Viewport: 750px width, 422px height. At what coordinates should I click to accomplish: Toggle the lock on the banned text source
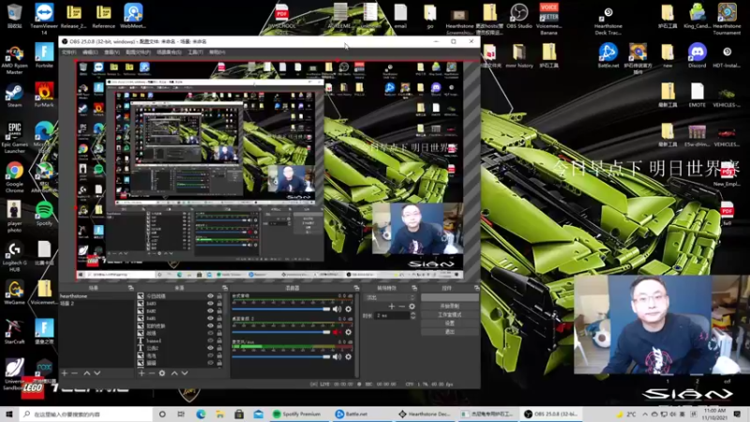pyautogui.click(x=219, y=340)
